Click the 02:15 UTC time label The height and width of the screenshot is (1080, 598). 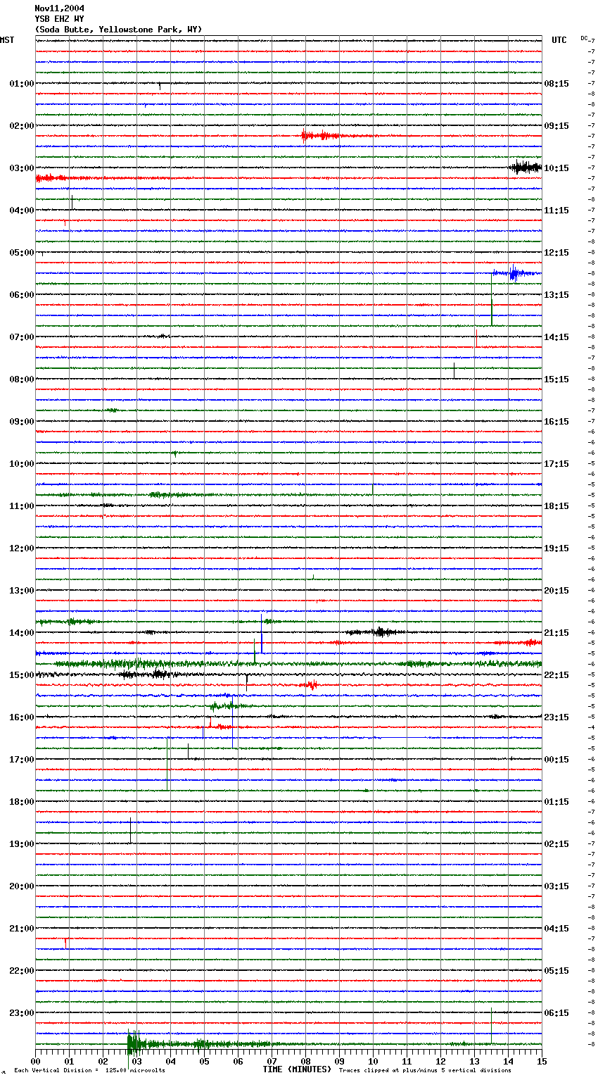pos(556,844)
